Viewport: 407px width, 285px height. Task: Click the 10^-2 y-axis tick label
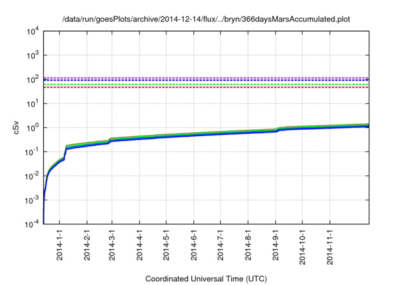click(32, 176)
